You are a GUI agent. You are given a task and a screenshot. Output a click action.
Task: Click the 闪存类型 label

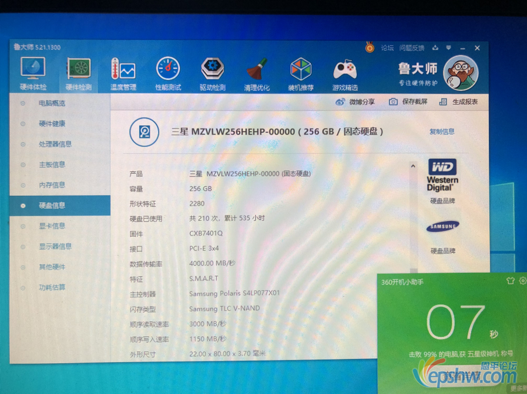coord(142,309)
